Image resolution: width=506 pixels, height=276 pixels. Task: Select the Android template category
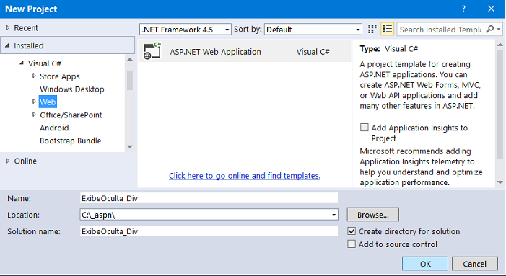pyautogui.click(x=54, y=128)
